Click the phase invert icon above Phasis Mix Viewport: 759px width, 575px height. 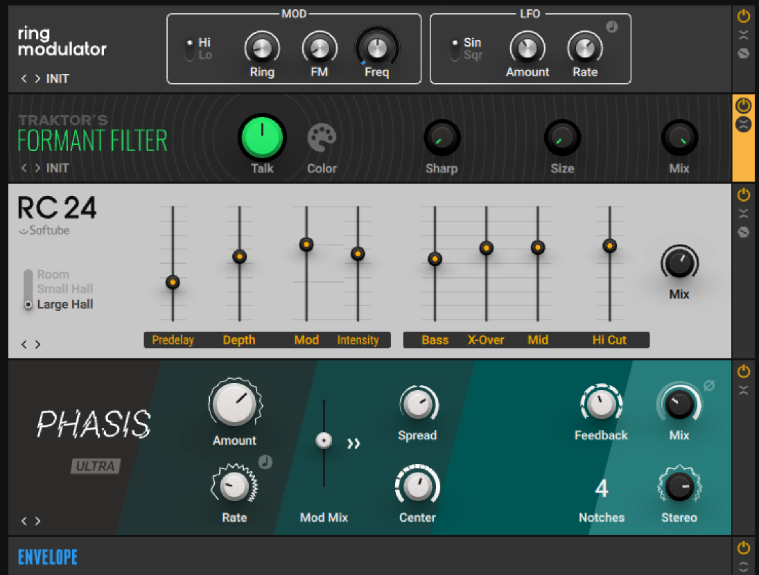pyautogui.click(x=709, y=385)
